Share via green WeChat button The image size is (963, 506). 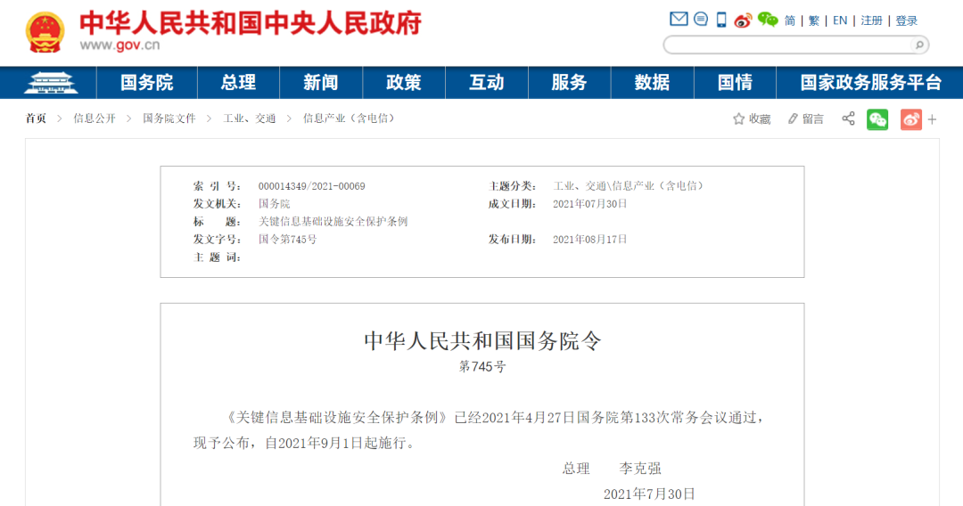877,119
